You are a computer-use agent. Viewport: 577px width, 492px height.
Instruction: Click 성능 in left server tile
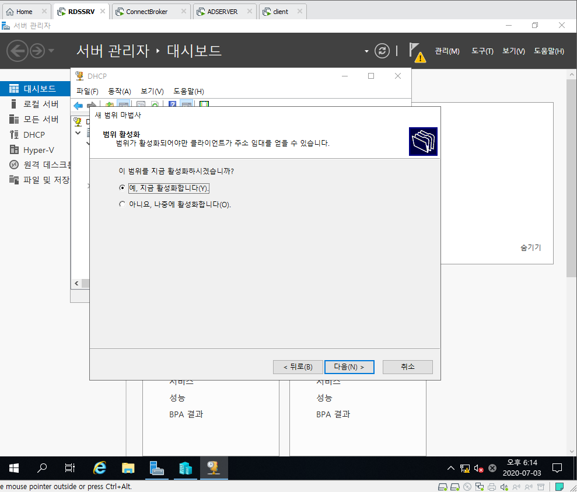point(177,398)
